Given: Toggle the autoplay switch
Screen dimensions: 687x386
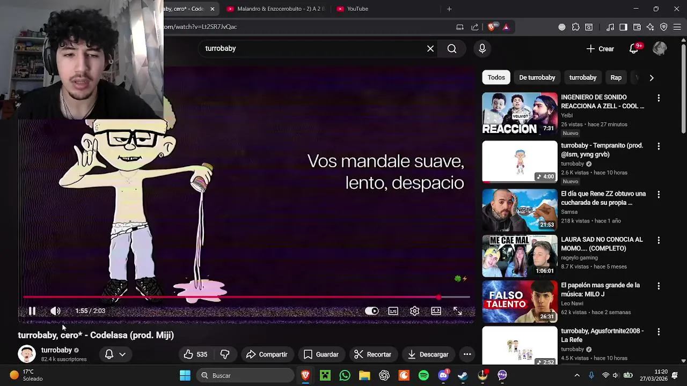Looking at the screenshot, I should [x=371, y=311].
